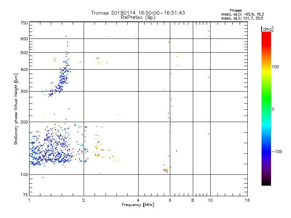Click the y-axis label '200'
Screen dimensions: 291x218
(24, 122)
